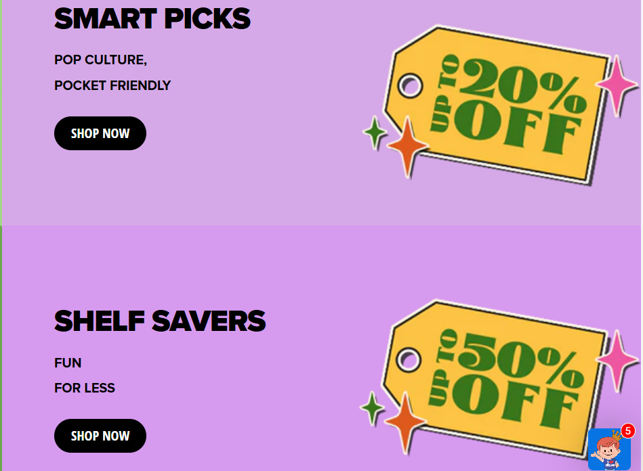The width and height of the screenshot is (643, 471).
Task: Click the orange star beside 50% off tag
Action: (x=405, y=422)
